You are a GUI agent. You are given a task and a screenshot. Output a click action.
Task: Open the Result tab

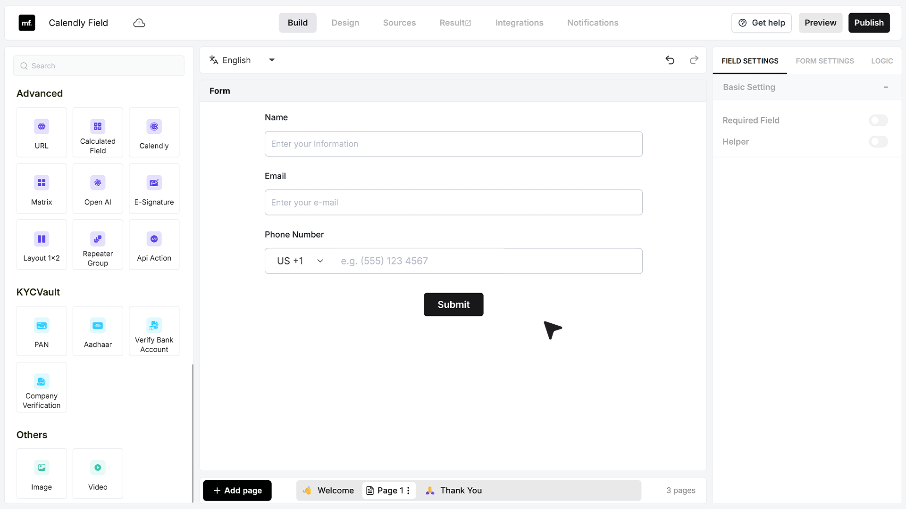[455, 23]
